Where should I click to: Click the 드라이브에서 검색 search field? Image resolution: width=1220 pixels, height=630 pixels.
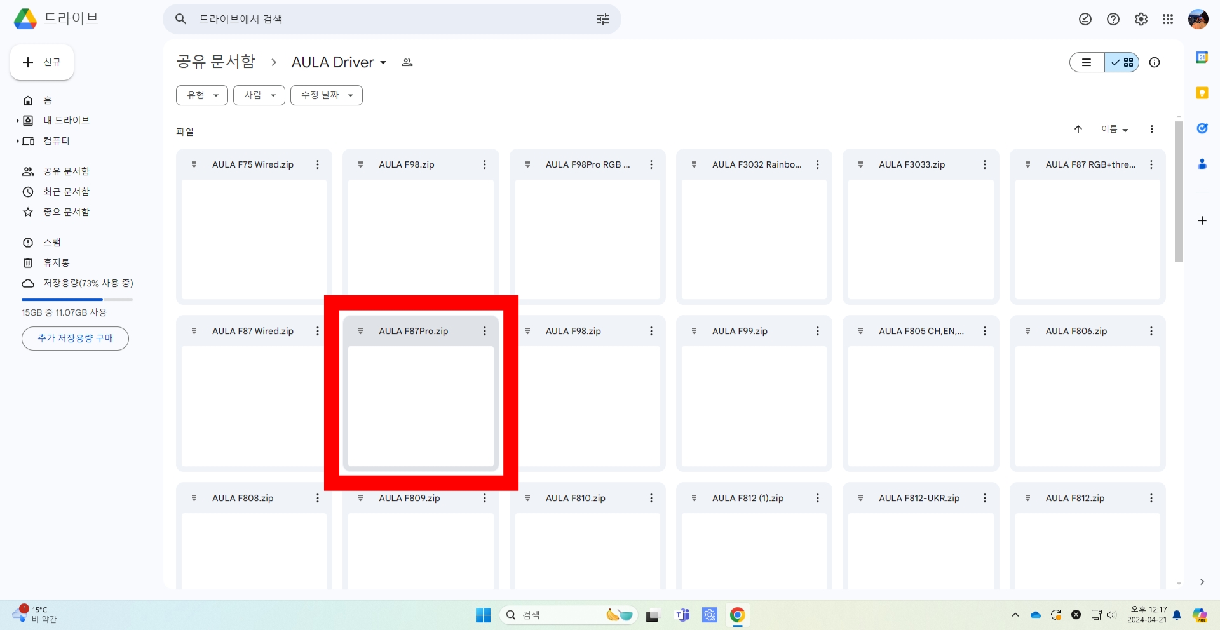(392, 19)
